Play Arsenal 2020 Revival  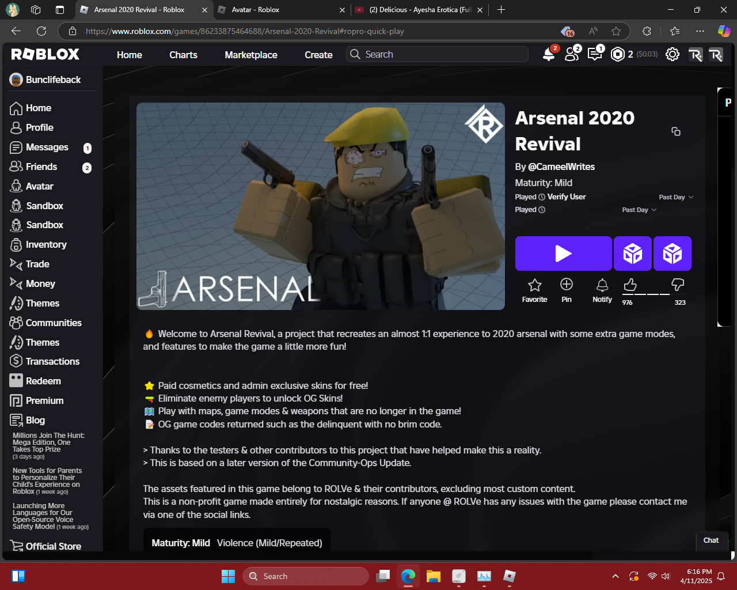click(563, 254)
